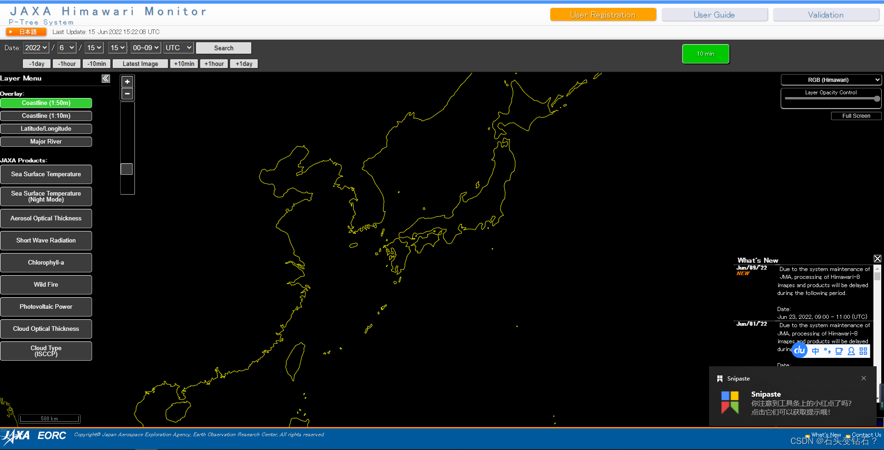This screenshot has height=450, width=884.
Task: Open the year dropdown showing 2022
Action: pos(36,48)
